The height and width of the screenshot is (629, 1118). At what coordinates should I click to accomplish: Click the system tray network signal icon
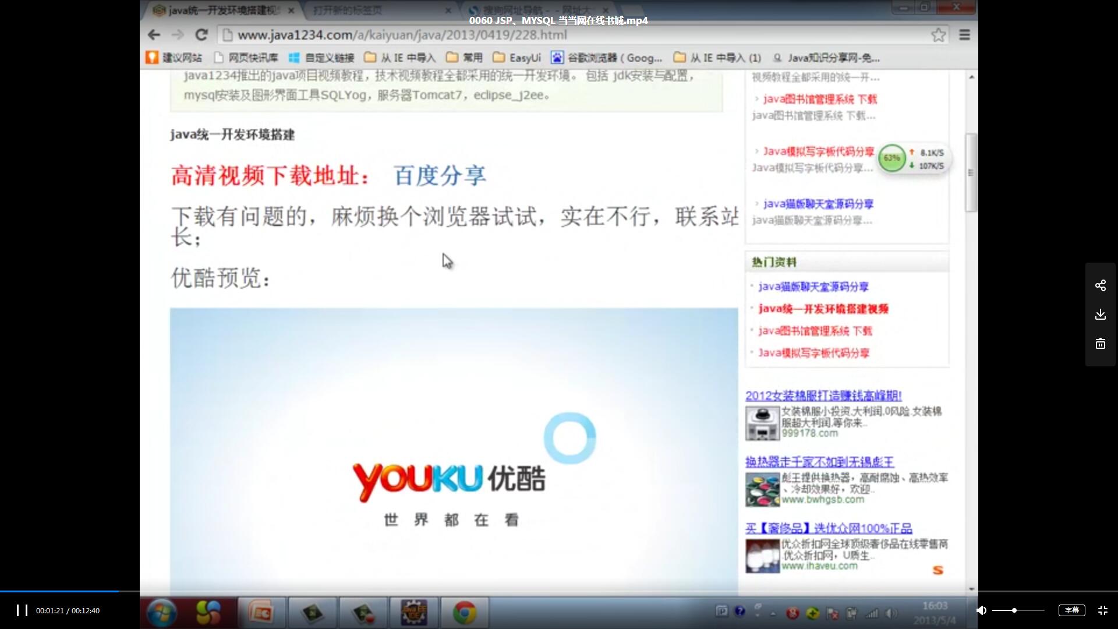[872, 613]
